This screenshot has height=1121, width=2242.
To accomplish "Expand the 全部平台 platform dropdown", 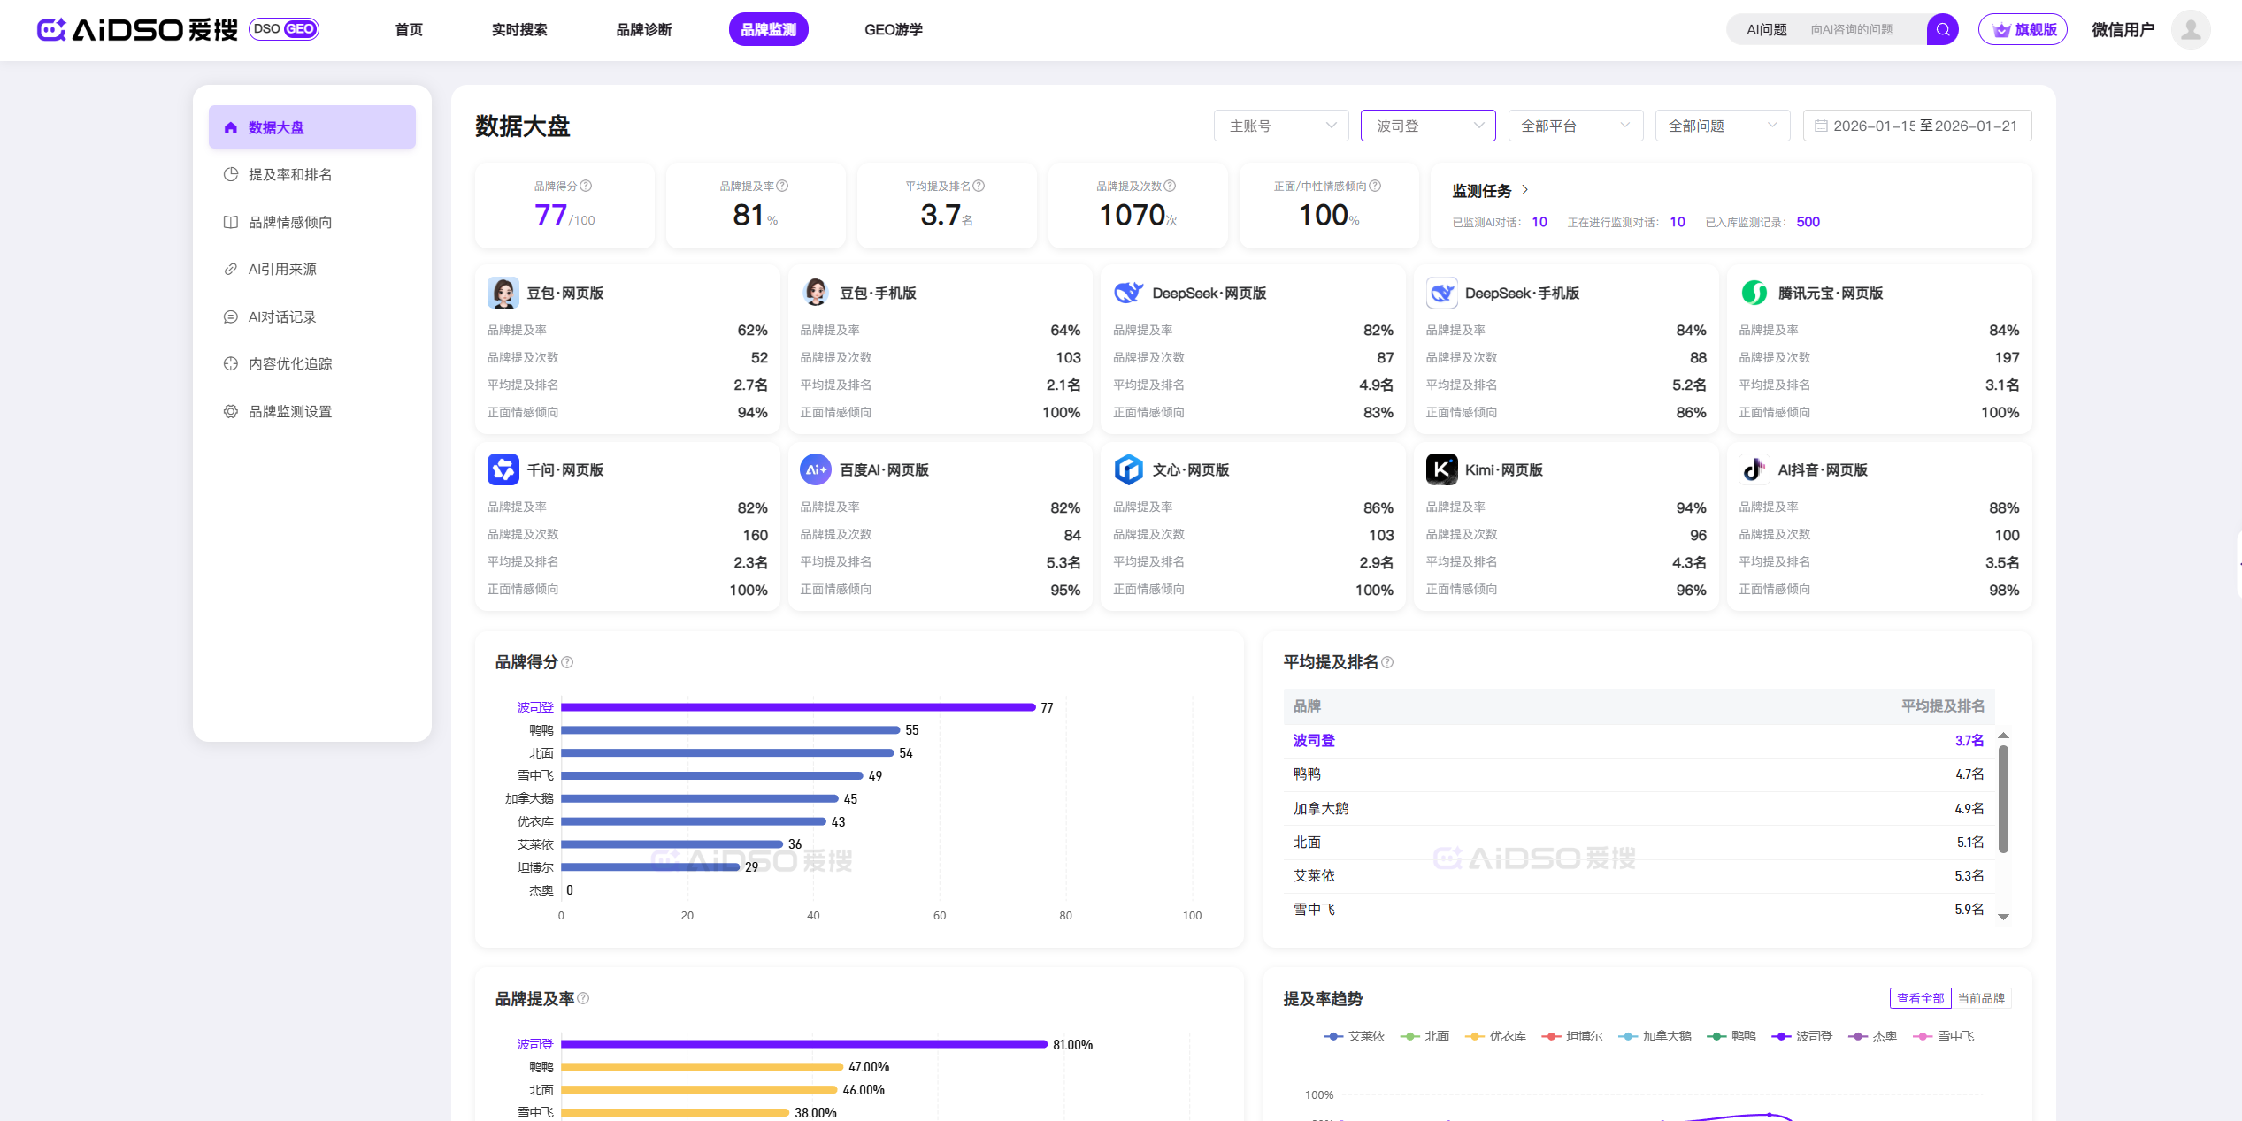I will [x=1575, y=126].
